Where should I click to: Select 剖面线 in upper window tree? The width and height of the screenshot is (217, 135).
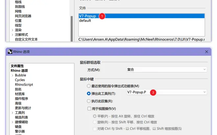point(20,7)
